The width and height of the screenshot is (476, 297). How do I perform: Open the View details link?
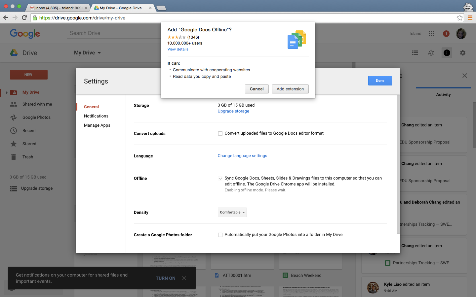pyautogui.click(x=178, y=49)
